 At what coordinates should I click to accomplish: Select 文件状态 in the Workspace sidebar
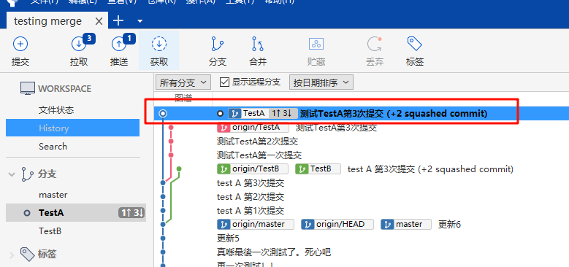point(56,110)
